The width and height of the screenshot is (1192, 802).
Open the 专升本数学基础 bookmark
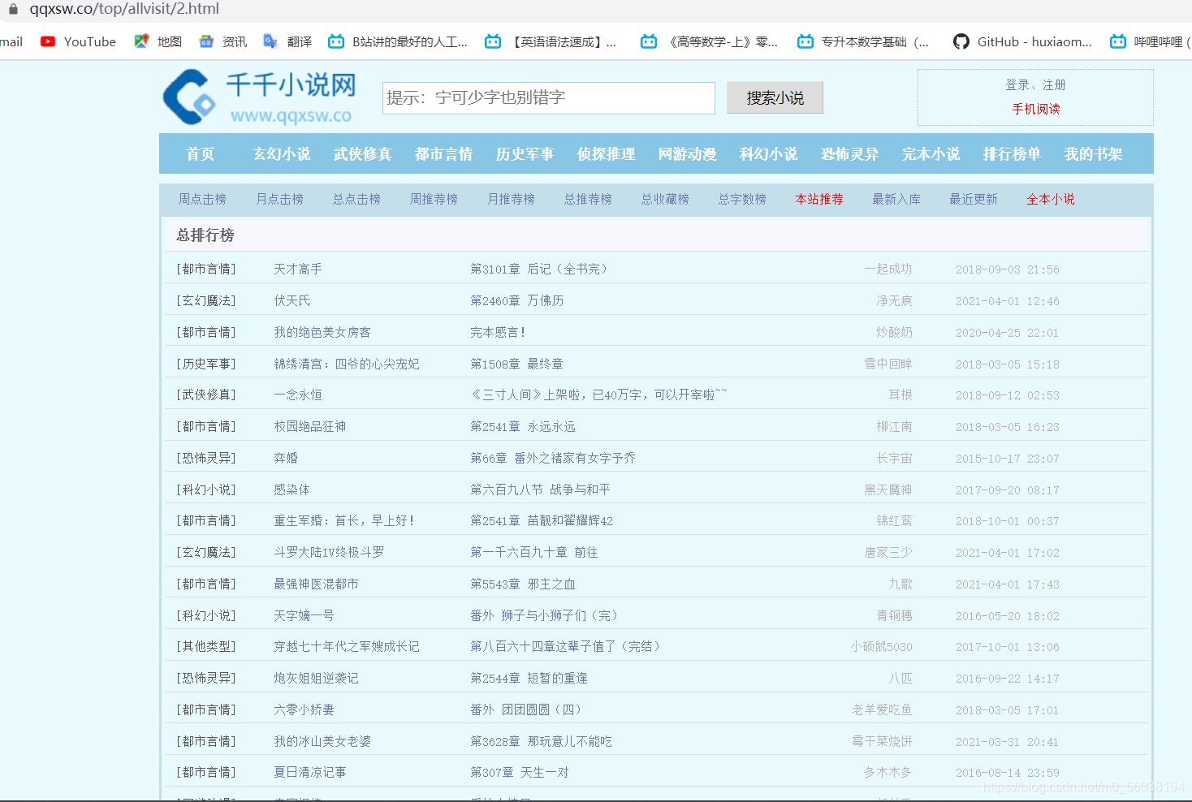[863, 41]
